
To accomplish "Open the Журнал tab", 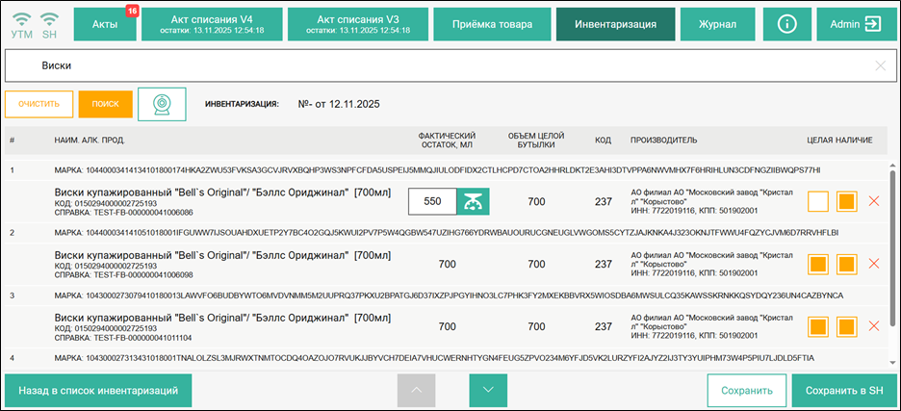I will [x=717, y=24].
